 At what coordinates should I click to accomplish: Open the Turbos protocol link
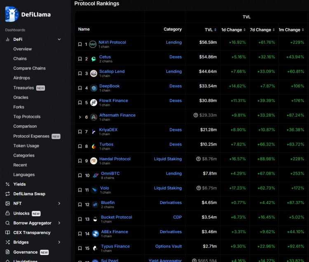[x=106, y=145]
